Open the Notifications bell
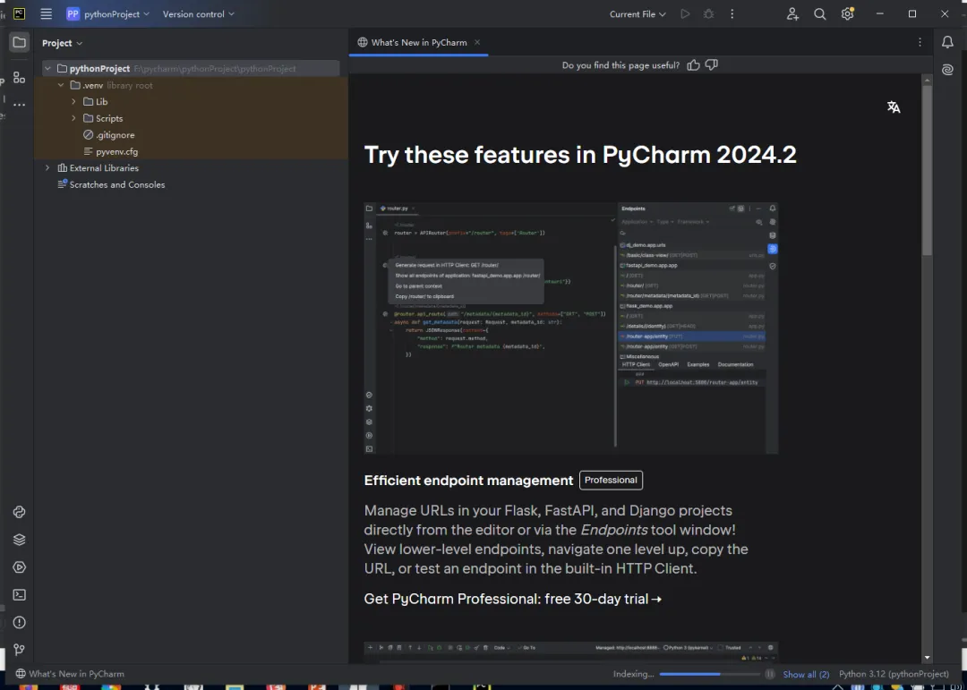Screen dimensions: 967x690 pyautogui.click(x=947, y=43)
